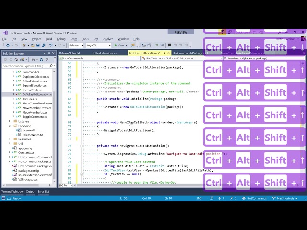Collapse the Packaging folder

click(9, 126)
